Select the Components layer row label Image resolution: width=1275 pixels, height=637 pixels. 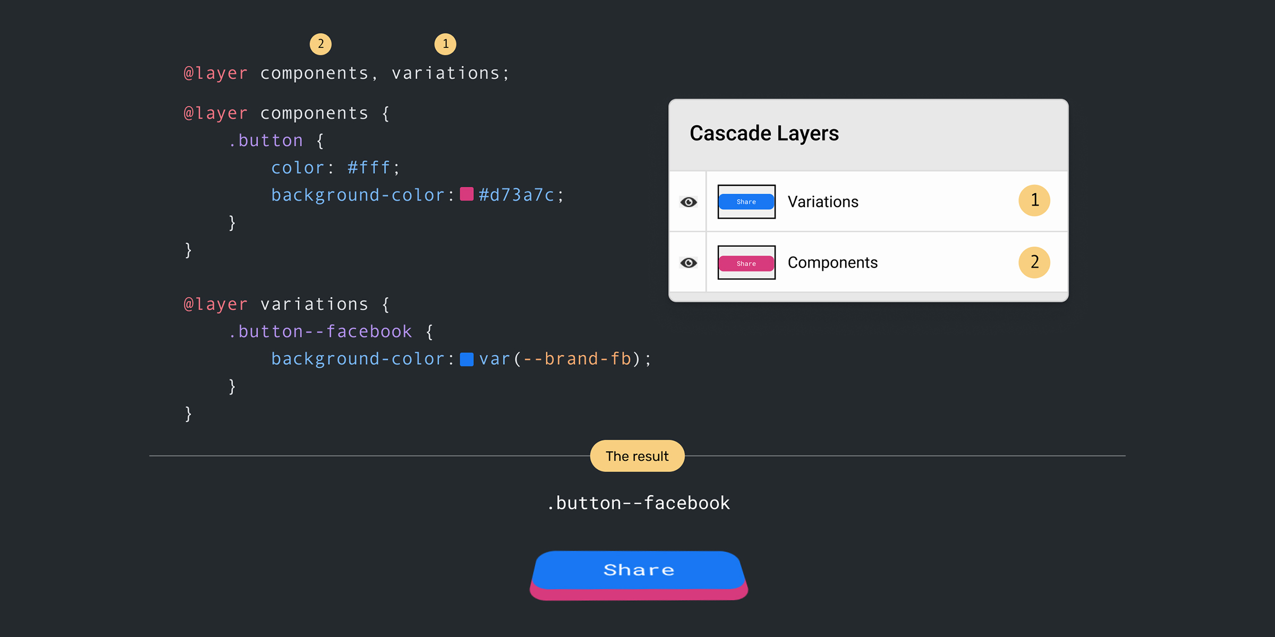click(832, 263)
